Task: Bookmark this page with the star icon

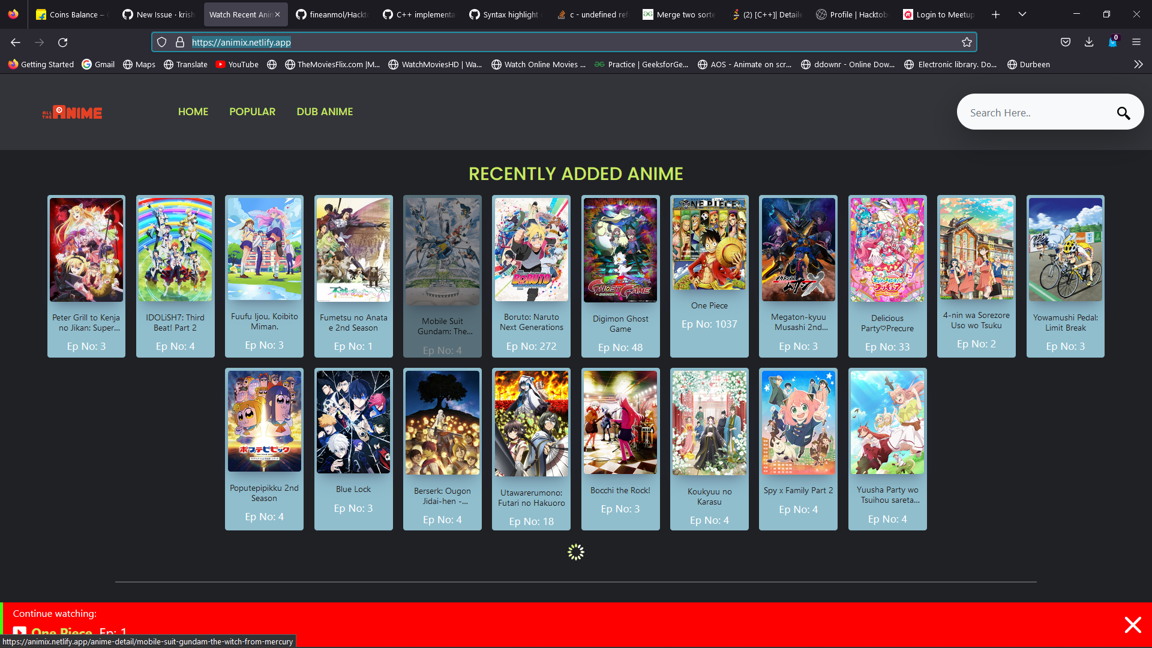Action: click(x=967, y=42)
